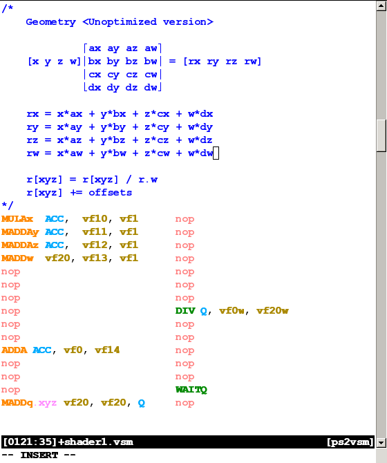Click the vertical scrollbar thumb

pos(381,135)
